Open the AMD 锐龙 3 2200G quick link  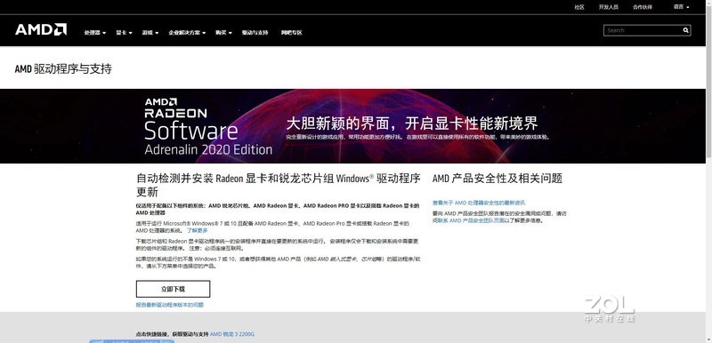[232, 334]
